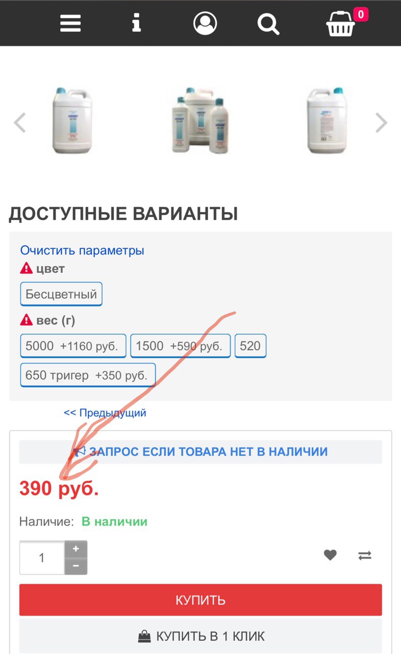Increase quantity with the plus stepper
Image resolution: width=401 pixels, height=654 pixels.
pyautogui.click(x=76, y=549)
